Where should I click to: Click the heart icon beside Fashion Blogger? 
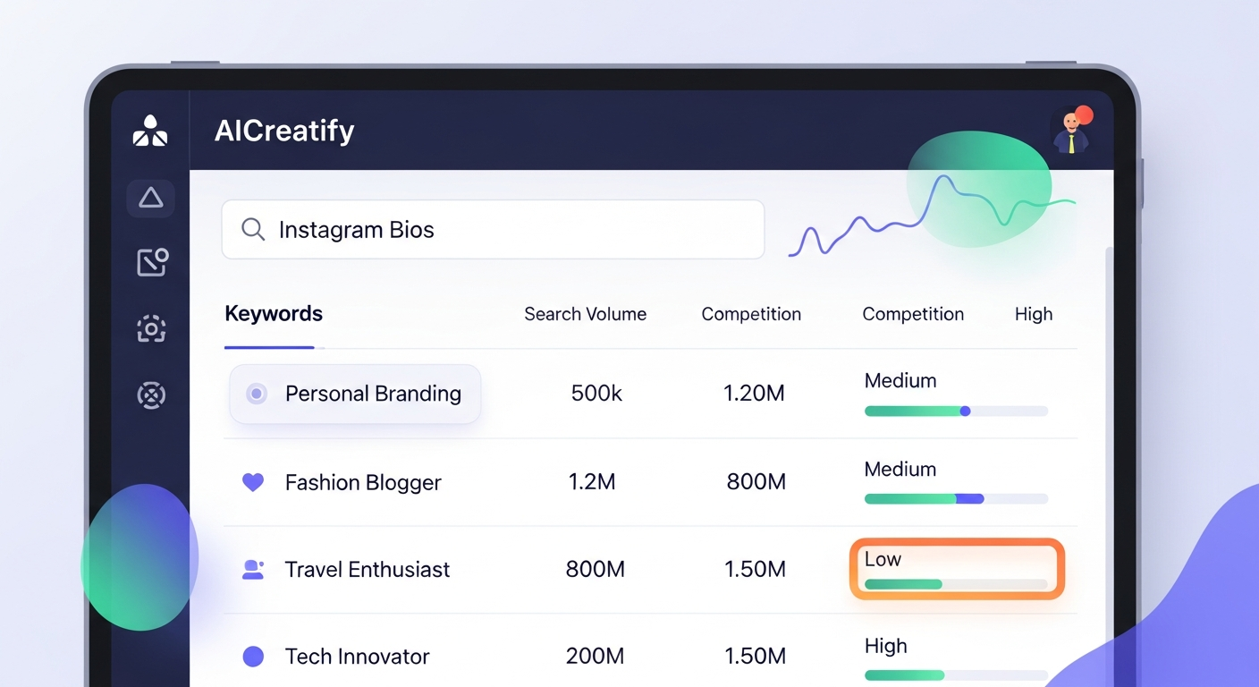tap(253, 482)
